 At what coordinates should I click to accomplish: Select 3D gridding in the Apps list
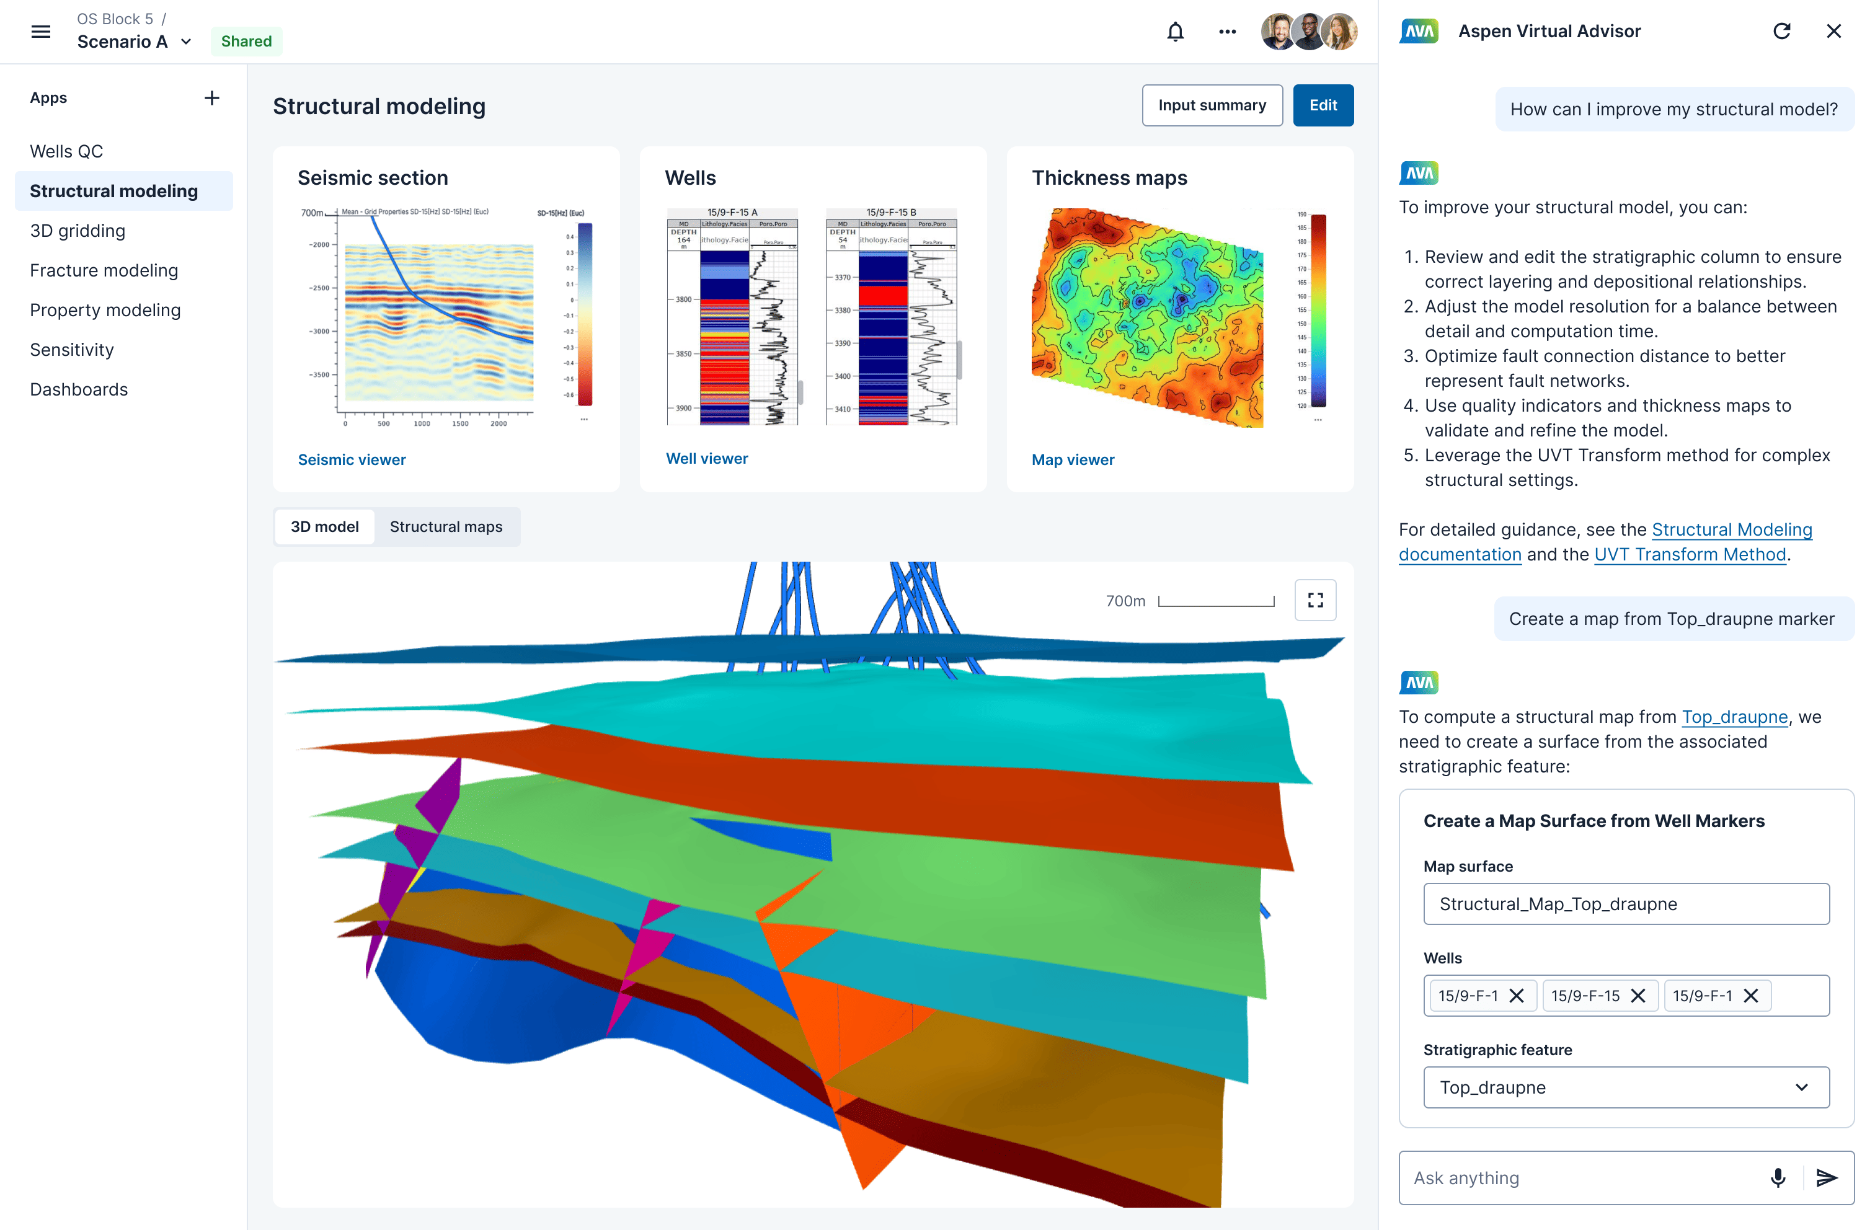point(78,231)
